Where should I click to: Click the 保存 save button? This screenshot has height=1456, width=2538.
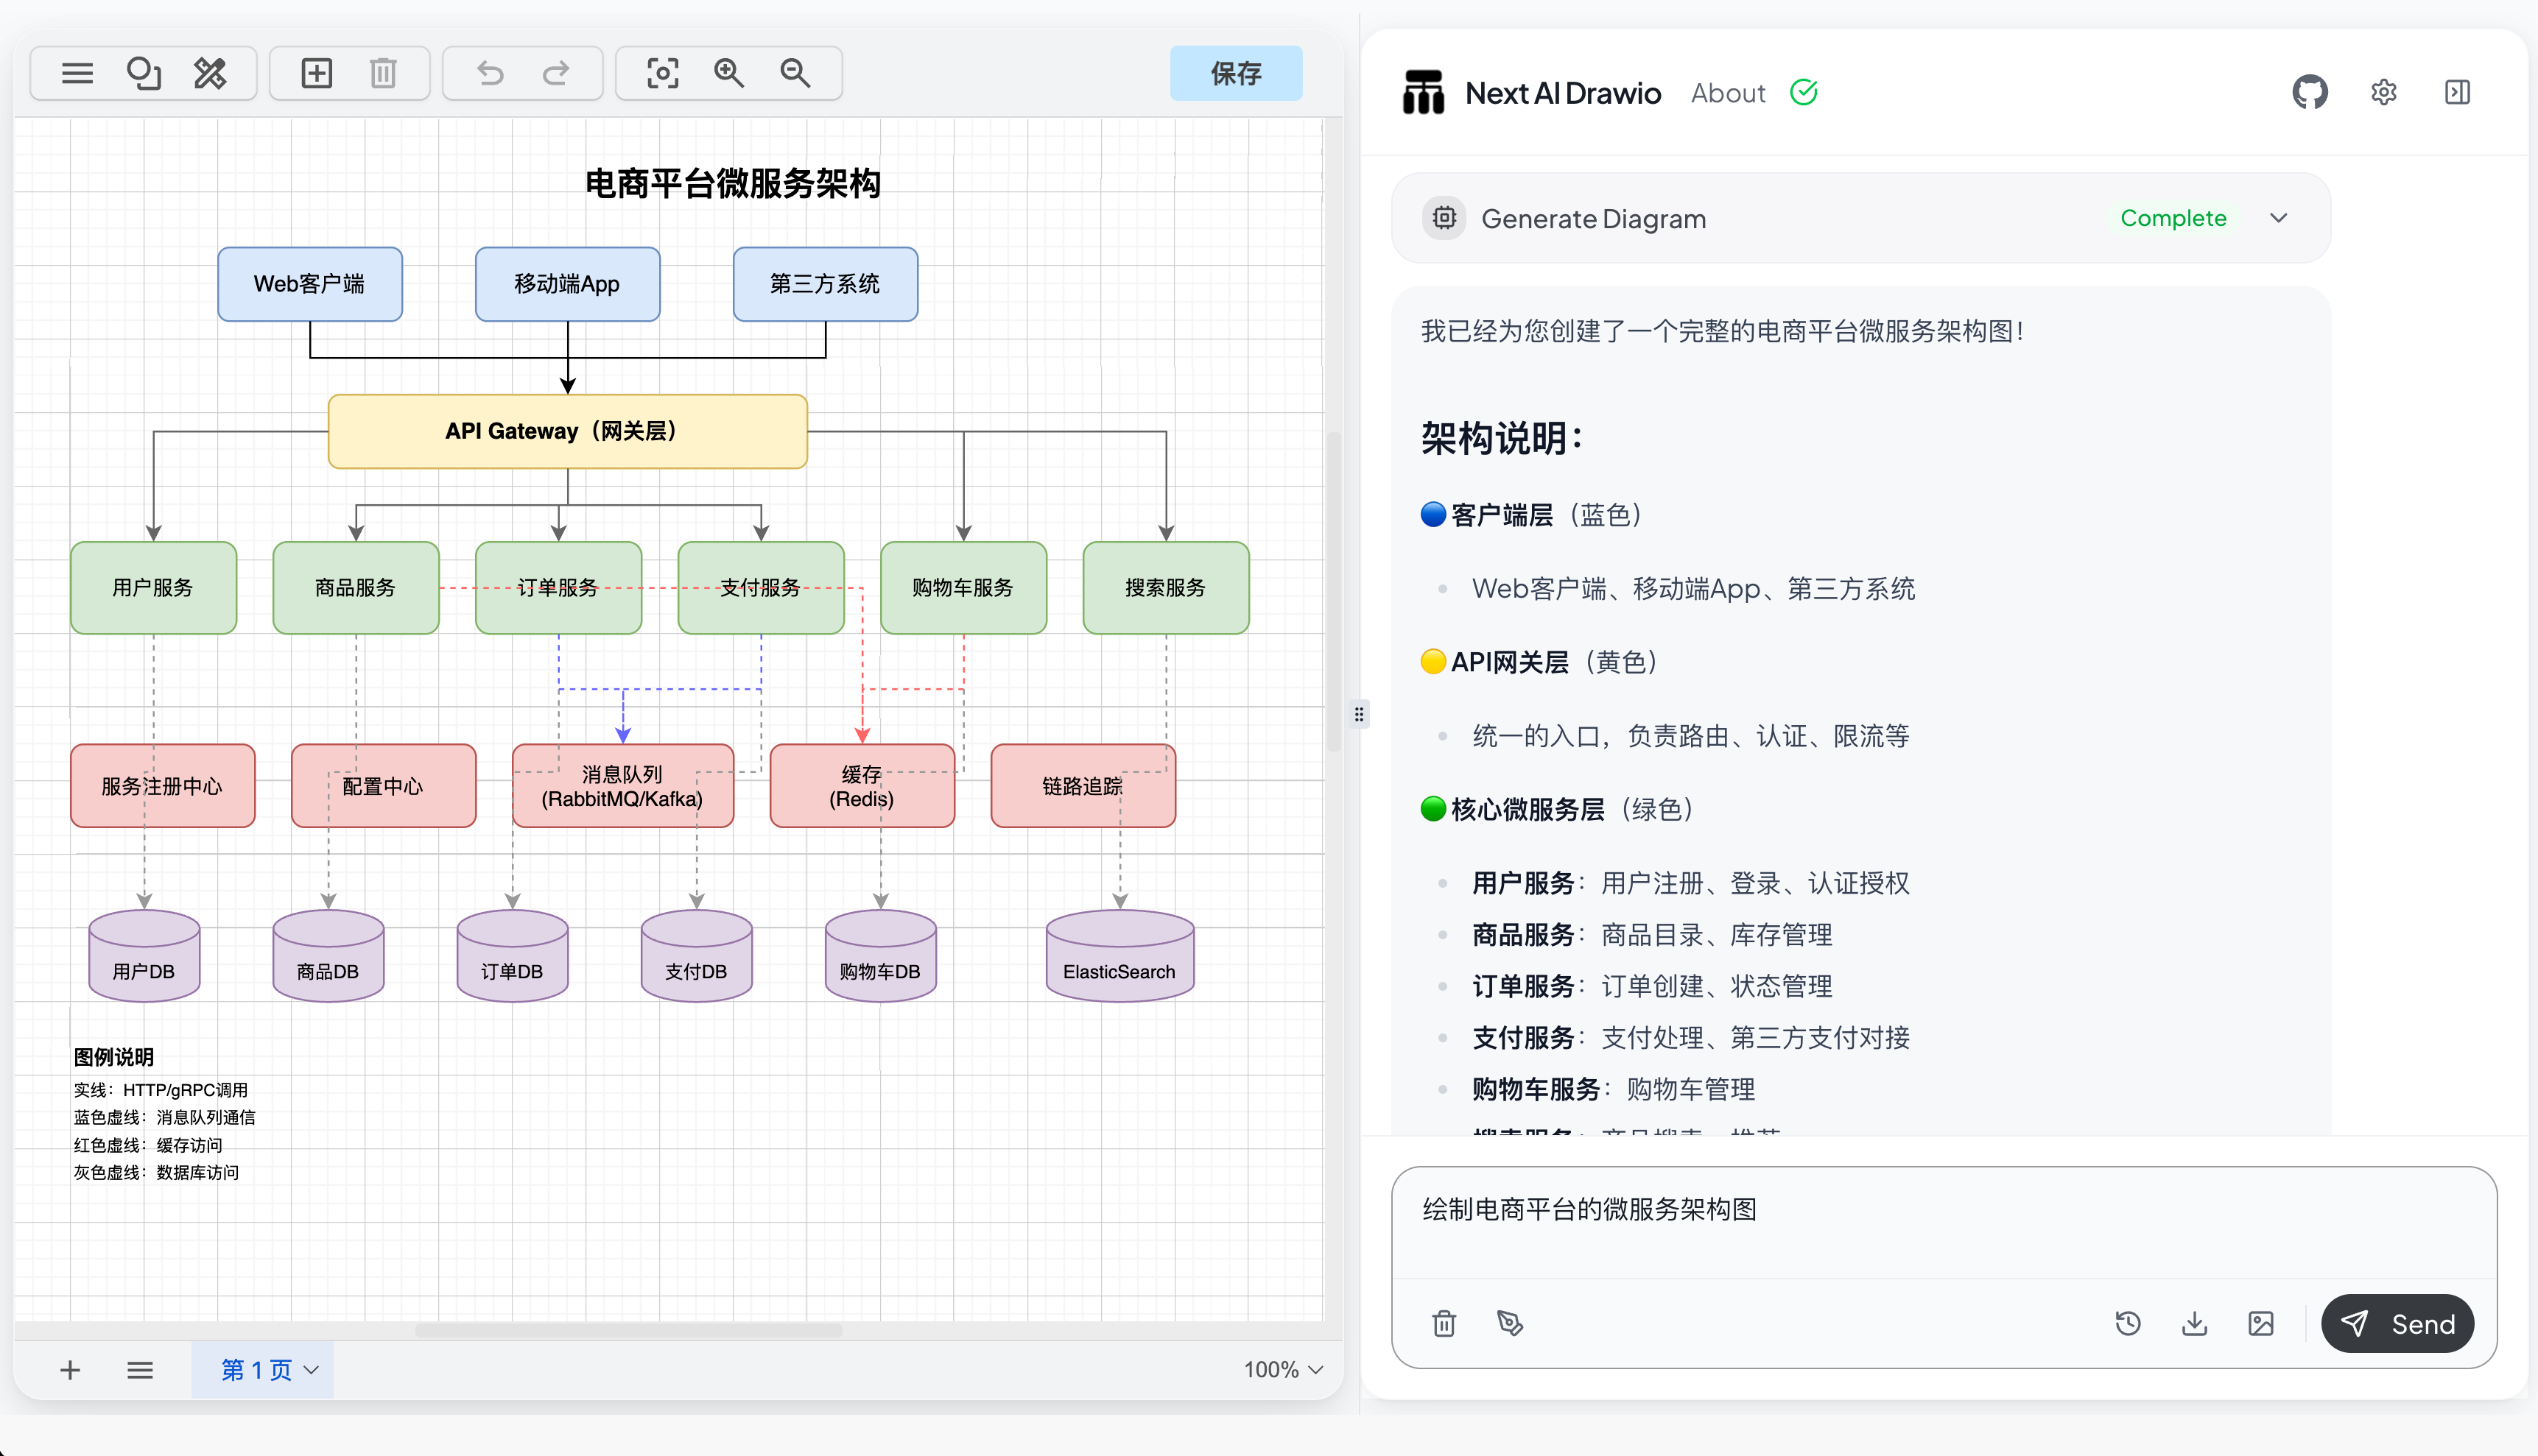pyautogui.click(x=1235, y=73)
